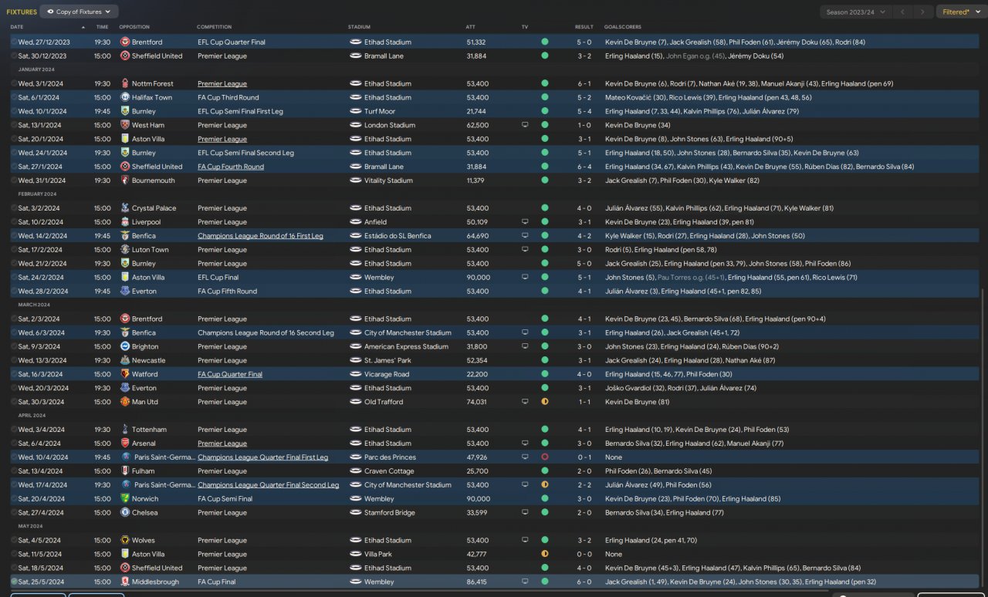Click the Date column sort arrow
The width and height of the screenshot is (988, 597).
[83, 27]
